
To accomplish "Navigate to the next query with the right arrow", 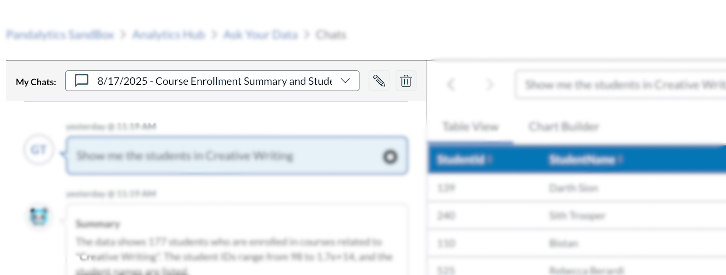I will click(489, 85).
